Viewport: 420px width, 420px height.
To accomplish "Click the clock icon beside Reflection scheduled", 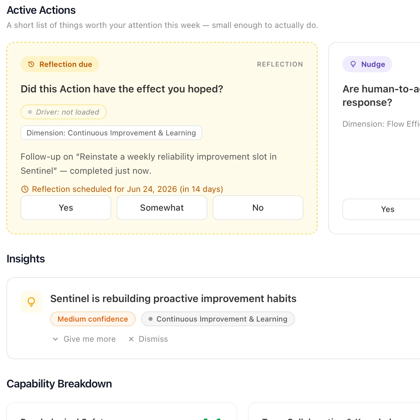I will click(x=25, y=189).
